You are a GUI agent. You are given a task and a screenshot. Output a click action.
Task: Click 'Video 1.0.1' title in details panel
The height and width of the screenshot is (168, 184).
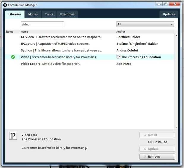pyautogui.click(x=29, y=135)
